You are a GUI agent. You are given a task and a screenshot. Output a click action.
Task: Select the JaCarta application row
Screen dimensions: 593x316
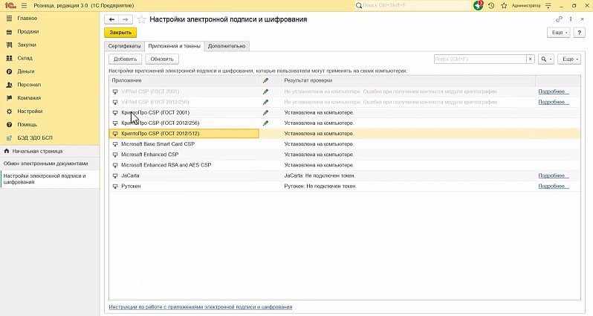(x=345, y=175)
